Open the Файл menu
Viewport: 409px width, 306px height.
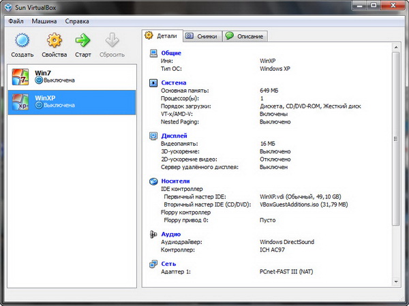click(16, 20)
